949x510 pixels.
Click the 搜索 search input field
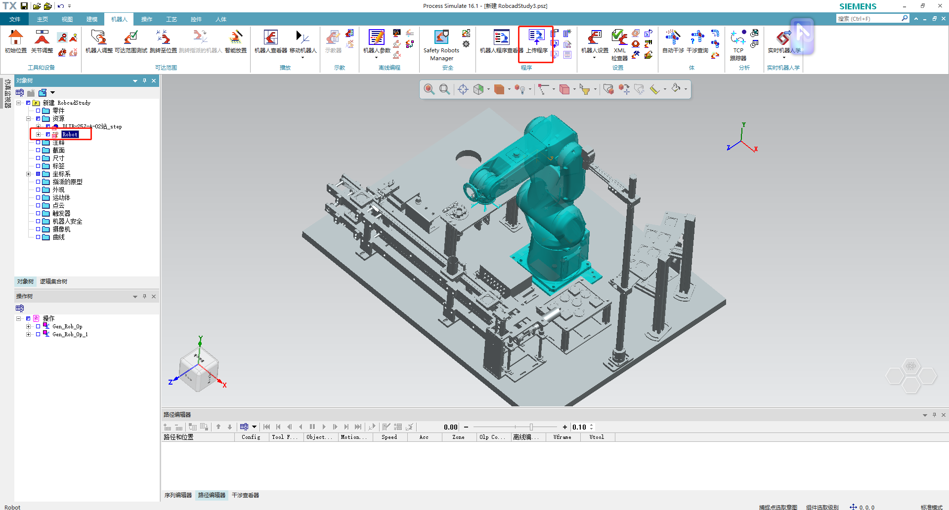[868, 18]
